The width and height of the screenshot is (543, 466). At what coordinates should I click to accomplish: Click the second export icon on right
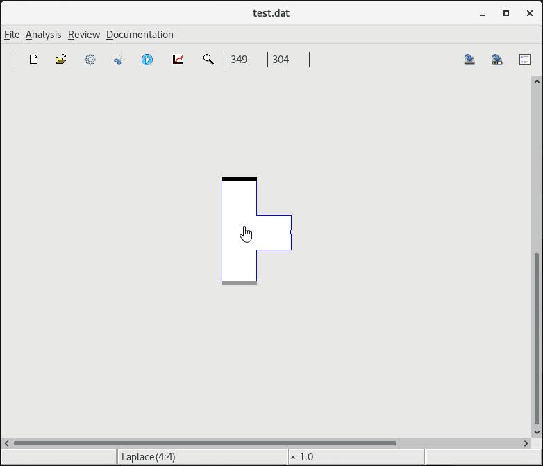(497, 60)
